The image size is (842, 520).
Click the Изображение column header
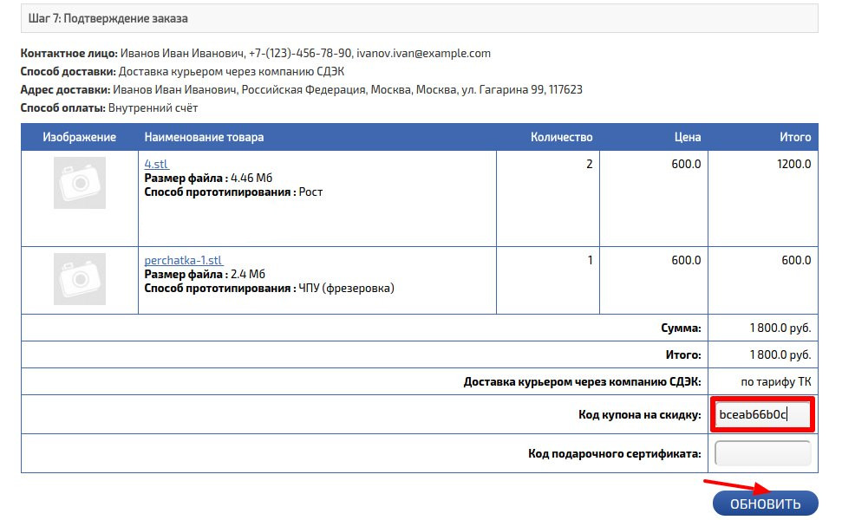[x=80, y=137]
